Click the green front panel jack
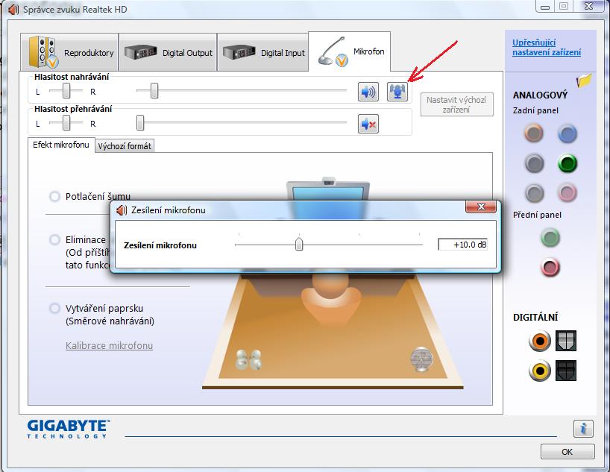Image resolution: width=610 pixels, height=472 pixels. click(x=550, y=237)
